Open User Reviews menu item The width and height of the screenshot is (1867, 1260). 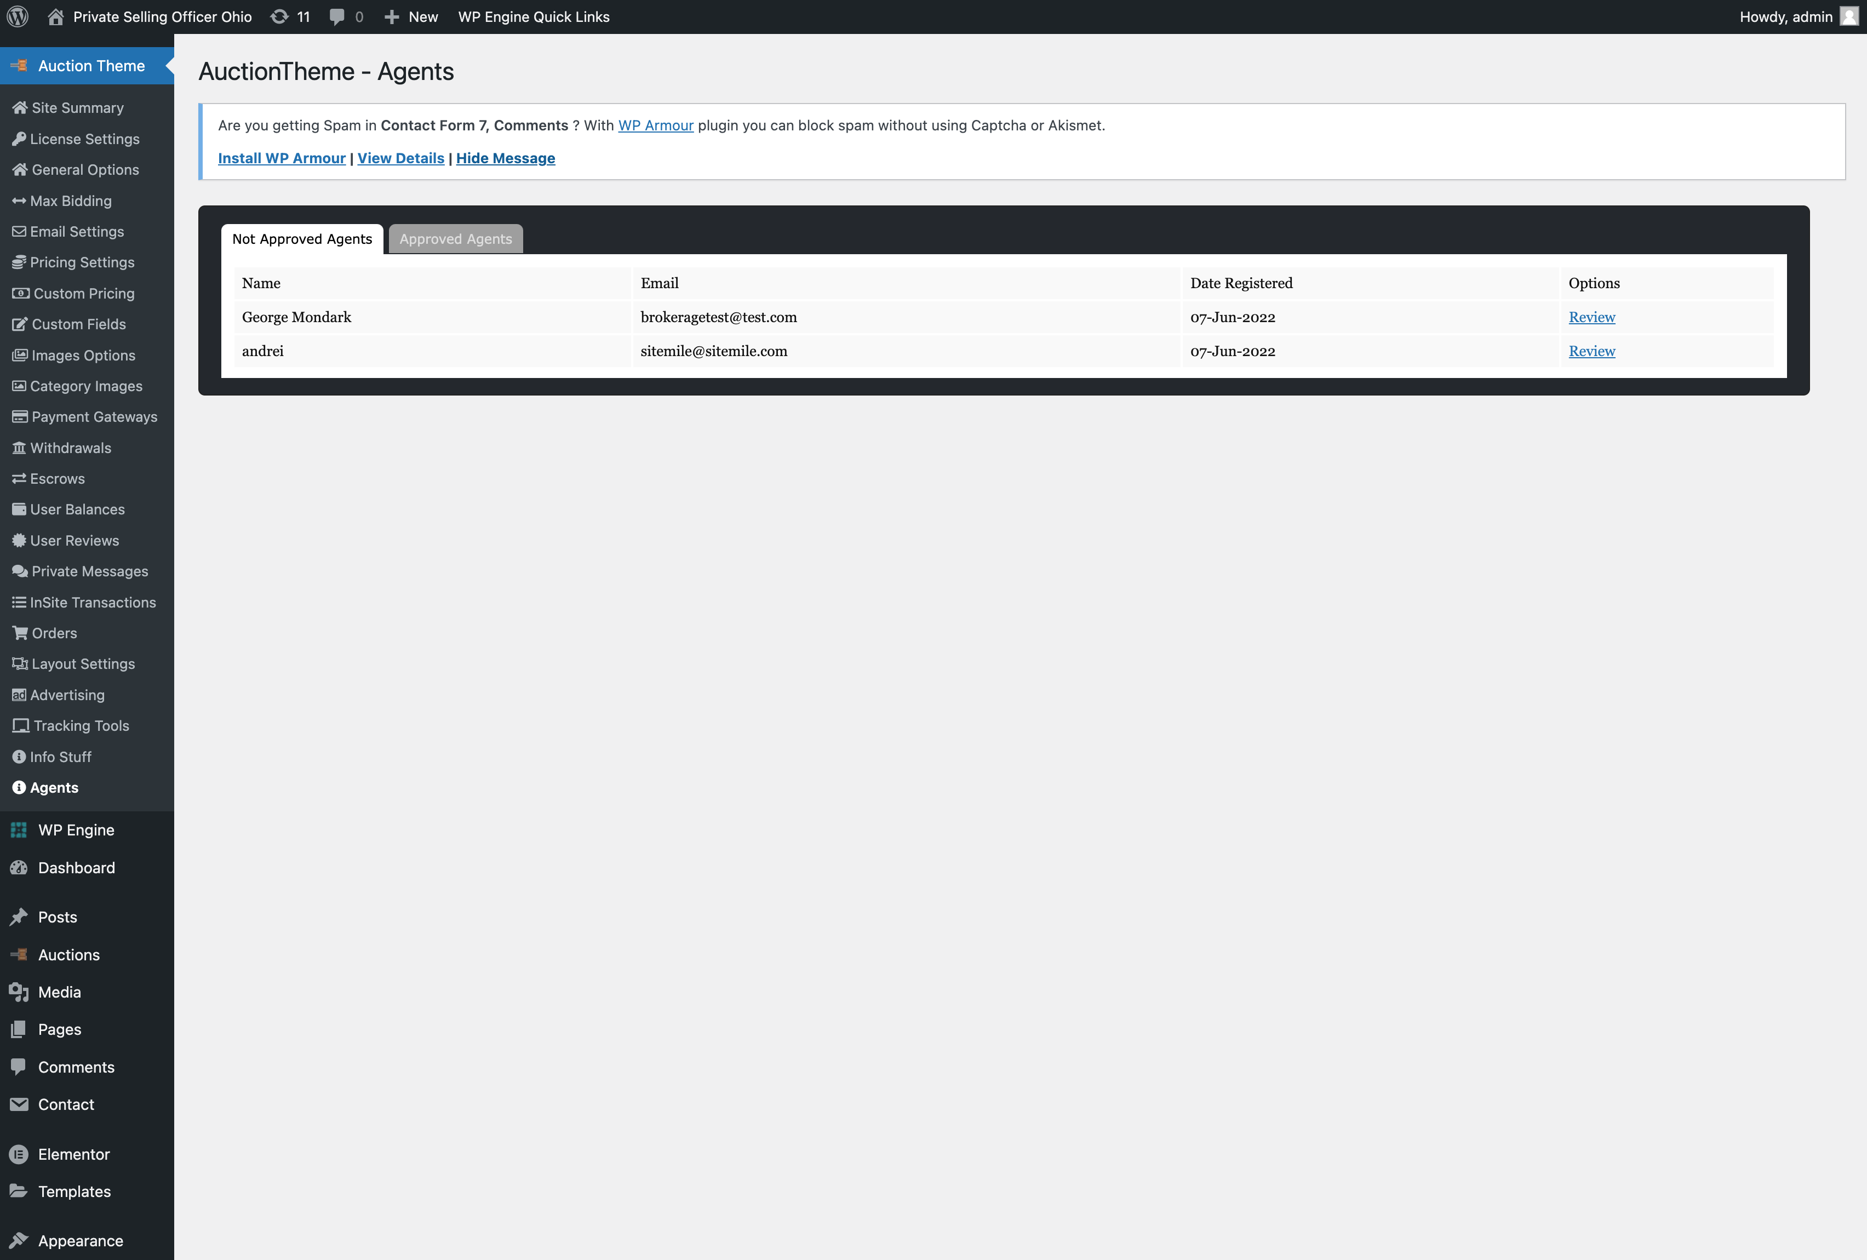pos(74,540)
